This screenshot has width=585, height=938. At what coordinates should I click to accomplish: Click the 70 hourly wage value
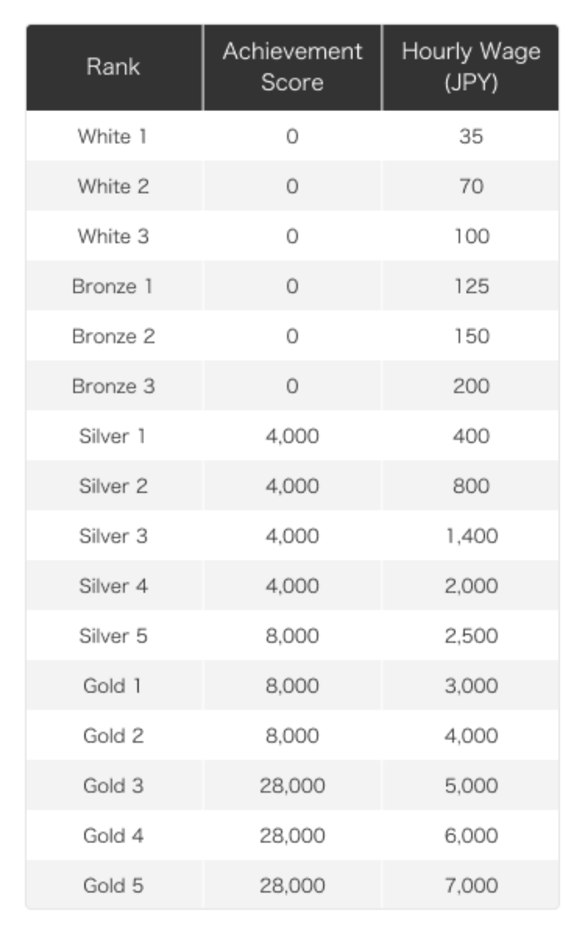click(x=471, y=186)
